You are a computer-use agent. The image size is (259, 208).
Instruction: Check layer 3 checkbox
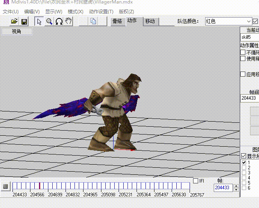click(244, 172)
